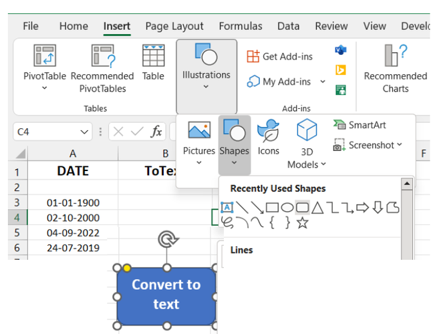Click the Insert tab

[x=117, y=26]
